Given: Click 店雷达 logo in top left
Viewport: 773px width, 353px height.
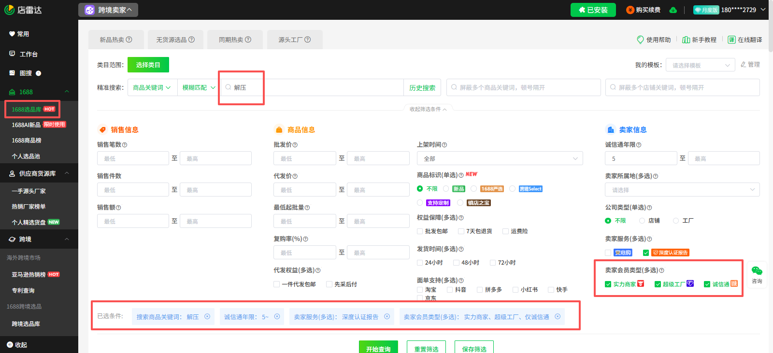Looking at the screenshot, I should point(23,10).
